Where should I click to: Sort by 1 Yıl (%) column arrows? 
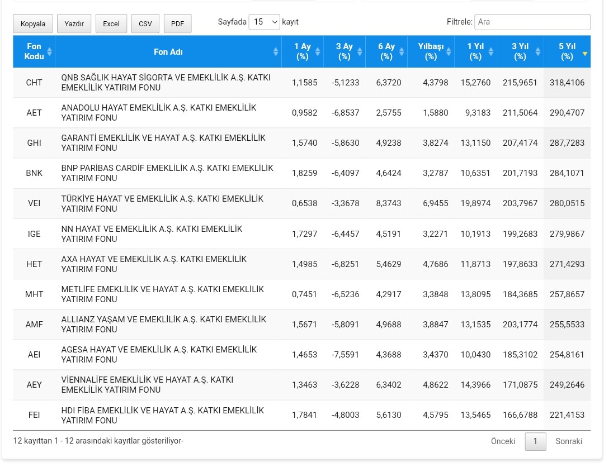coord(491,51)
